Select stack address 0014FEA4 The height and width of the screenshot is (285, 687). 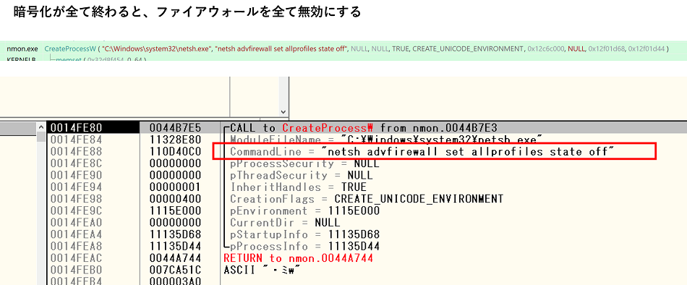click(76, 234)
